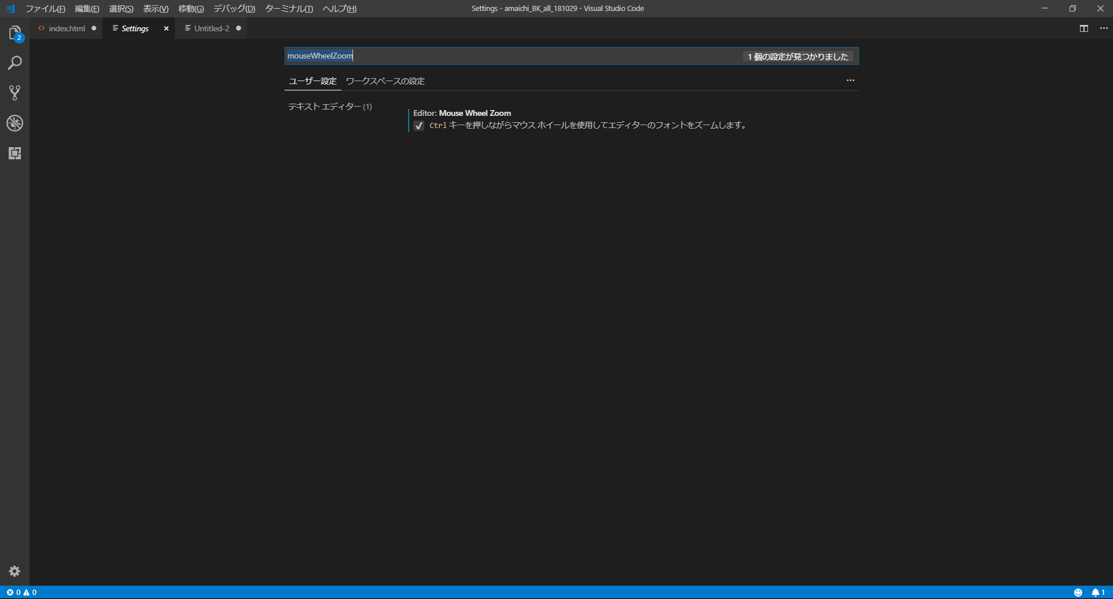1113x599 pixels.
Task: Show errors and warnings count
Action: pos(21,592)
